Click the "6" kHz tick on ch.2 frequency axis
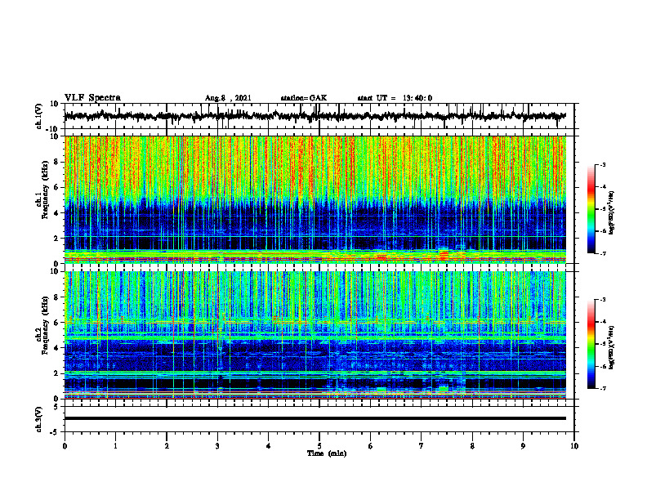This screenshot has height=500, width=647. [56, 323]
